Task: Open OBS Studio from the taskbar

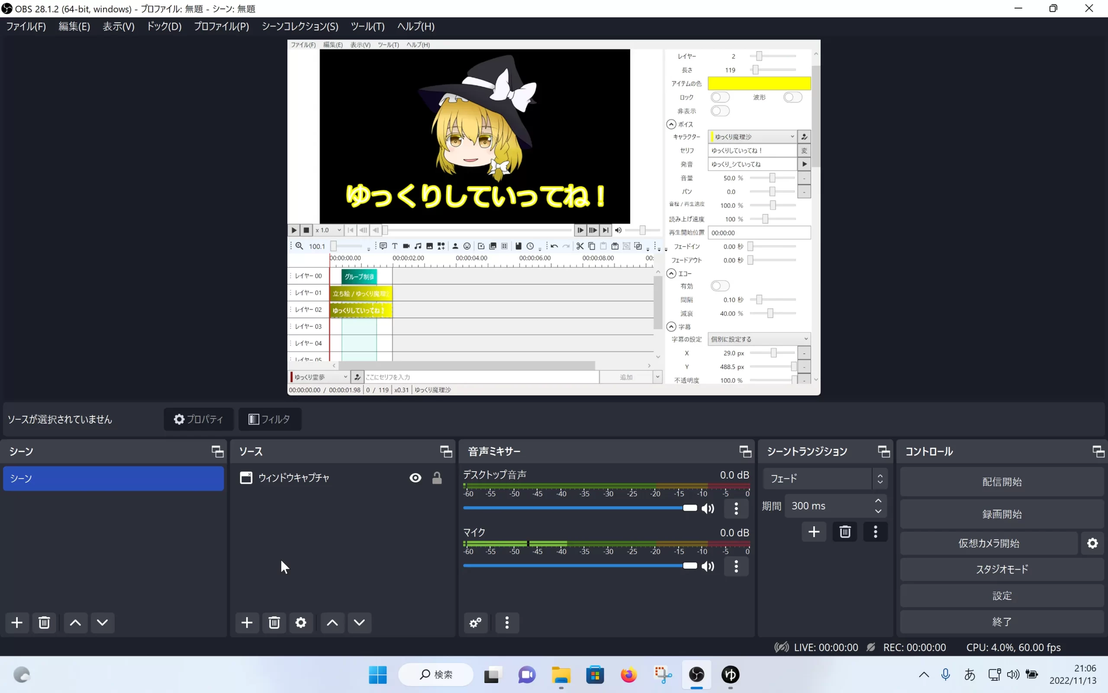Action: (x=696, y=675)
